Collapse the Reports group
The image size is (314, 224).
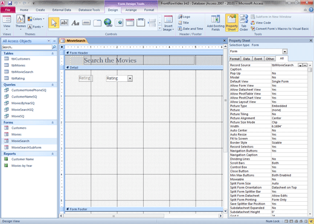(x=53, y=154)
